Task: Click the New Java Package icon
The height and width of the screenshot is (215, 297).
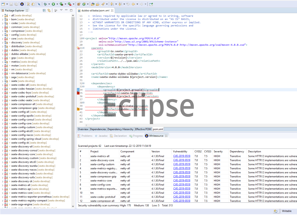Action: 79,4
